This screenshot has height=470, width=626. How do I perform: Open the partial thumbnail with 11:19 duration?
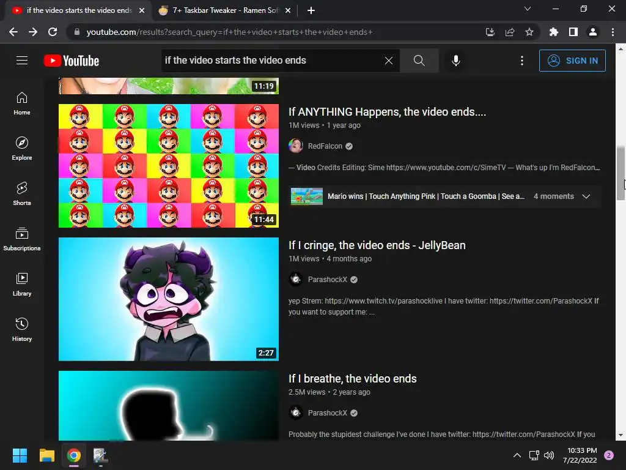coord(169,86)
